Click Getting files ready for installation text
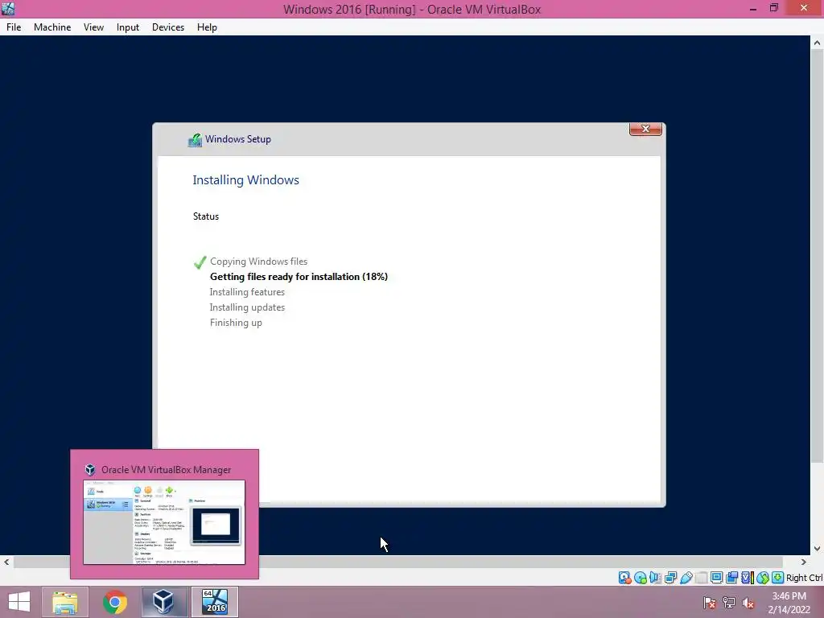 299,277
